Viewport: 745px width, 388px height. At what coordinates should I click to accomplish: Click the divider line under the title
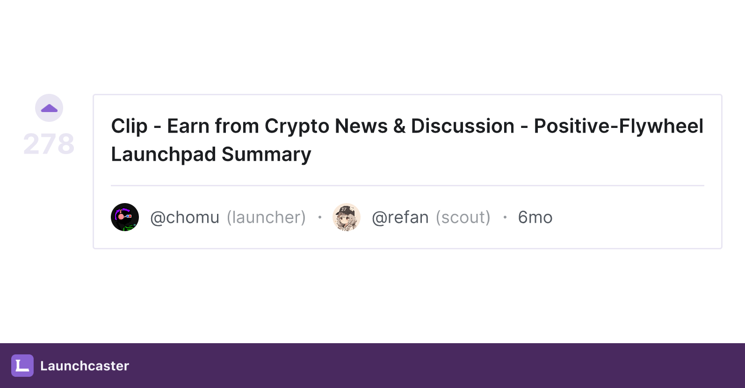(407, 185)
